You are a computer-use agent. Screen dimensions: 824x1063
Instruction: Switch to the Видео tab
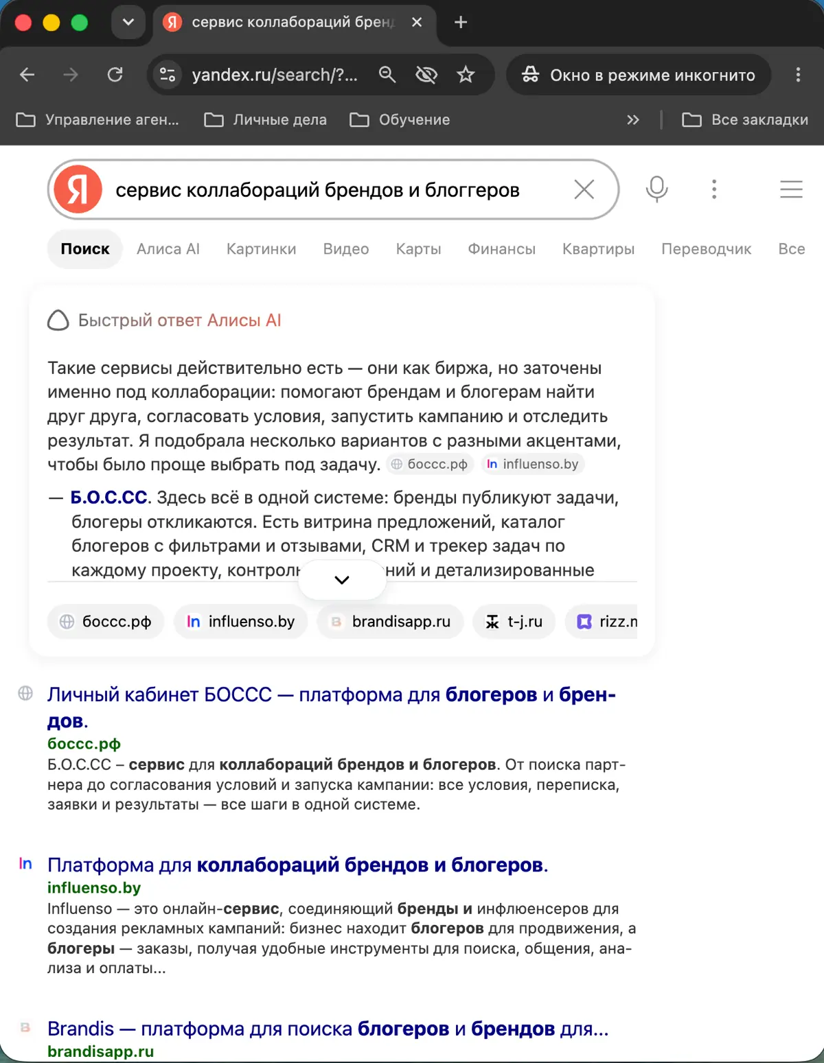coord(346,249)
